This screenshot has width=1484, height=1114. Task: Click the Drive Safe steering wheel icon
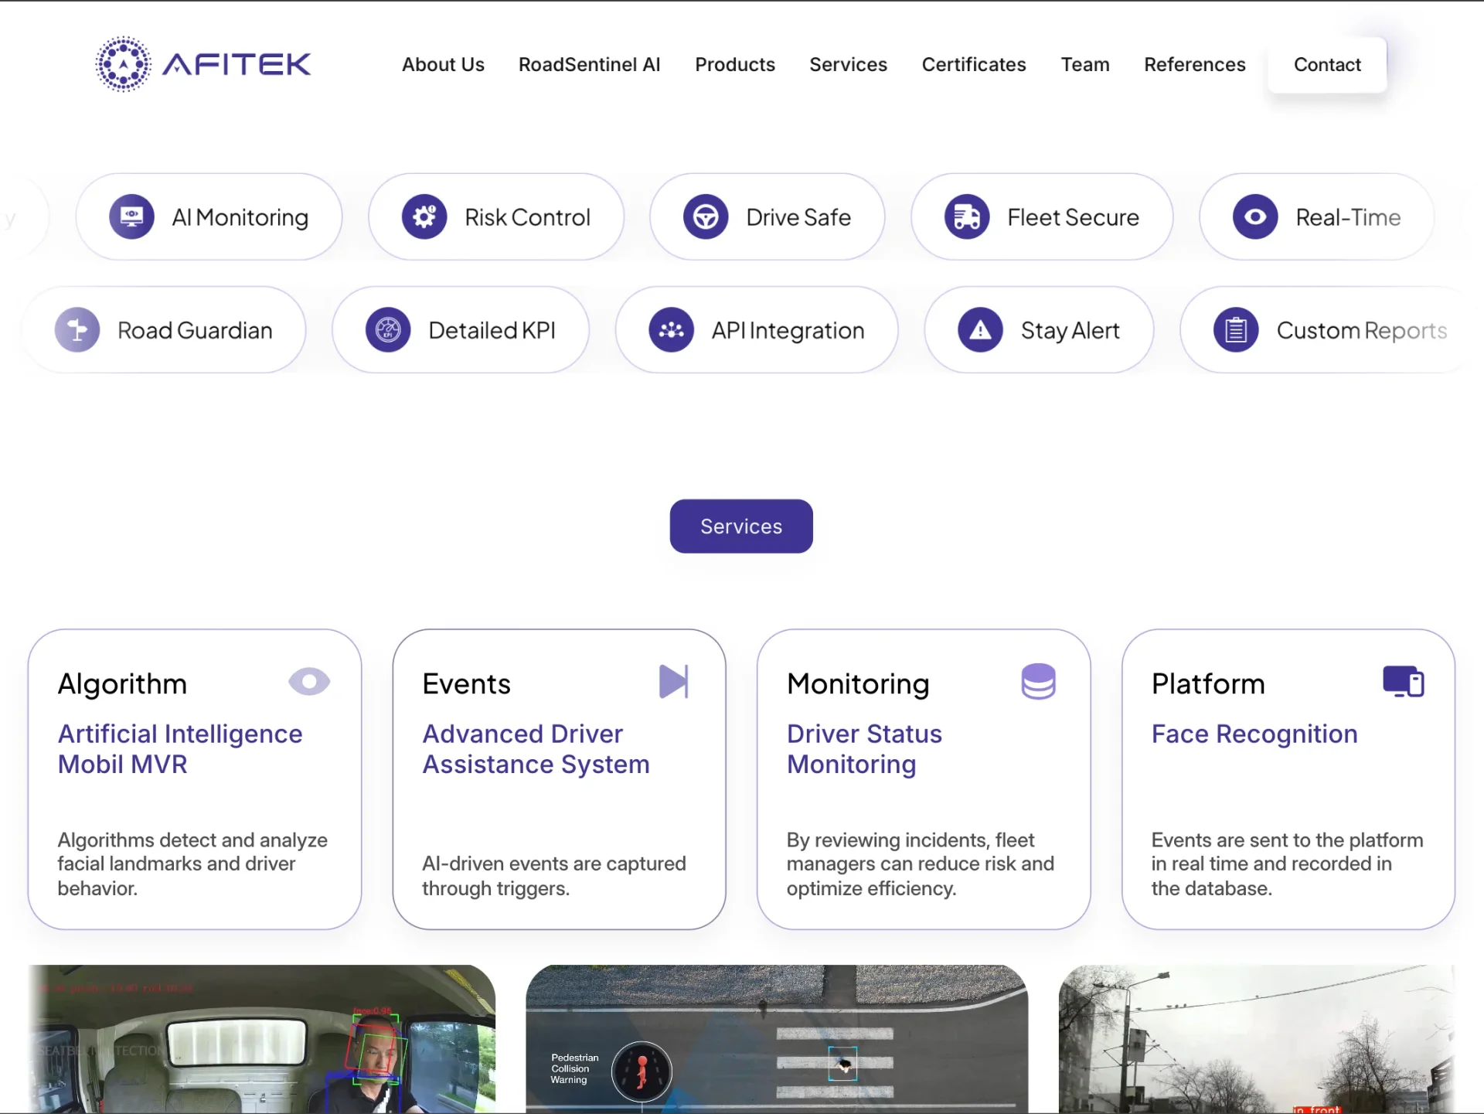tap(706, 217)
